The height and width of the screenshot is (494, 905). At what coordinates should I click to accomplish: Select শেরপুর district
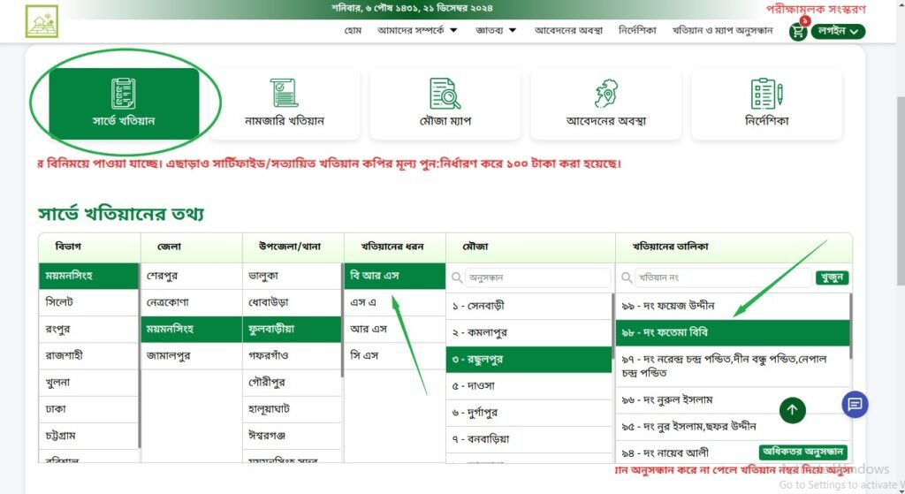(191, 276)
